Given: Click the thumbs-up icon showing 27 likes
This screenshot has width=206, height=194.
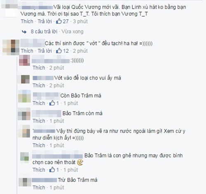Looking at the screenshot, I should click(x=59, y=21).
